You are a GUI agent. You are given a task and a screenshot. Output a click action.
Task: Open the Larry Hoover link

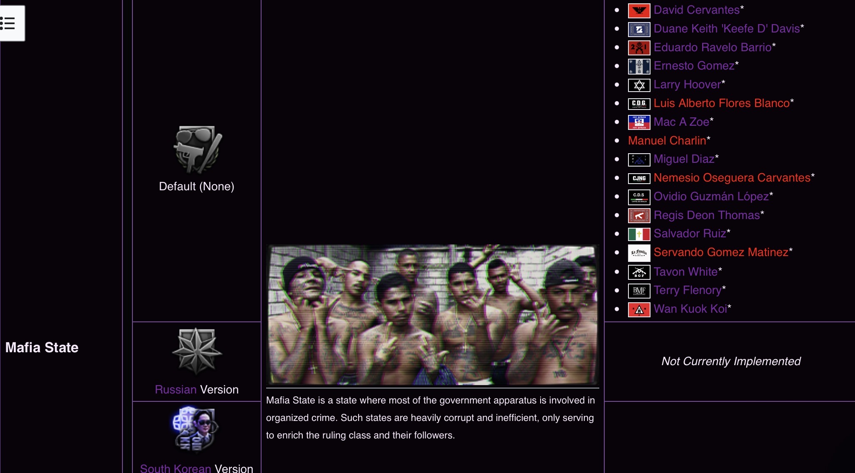pos(687,85)
